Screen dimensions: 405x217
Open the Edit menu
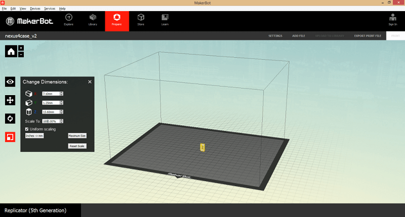[x=13, y=9]
